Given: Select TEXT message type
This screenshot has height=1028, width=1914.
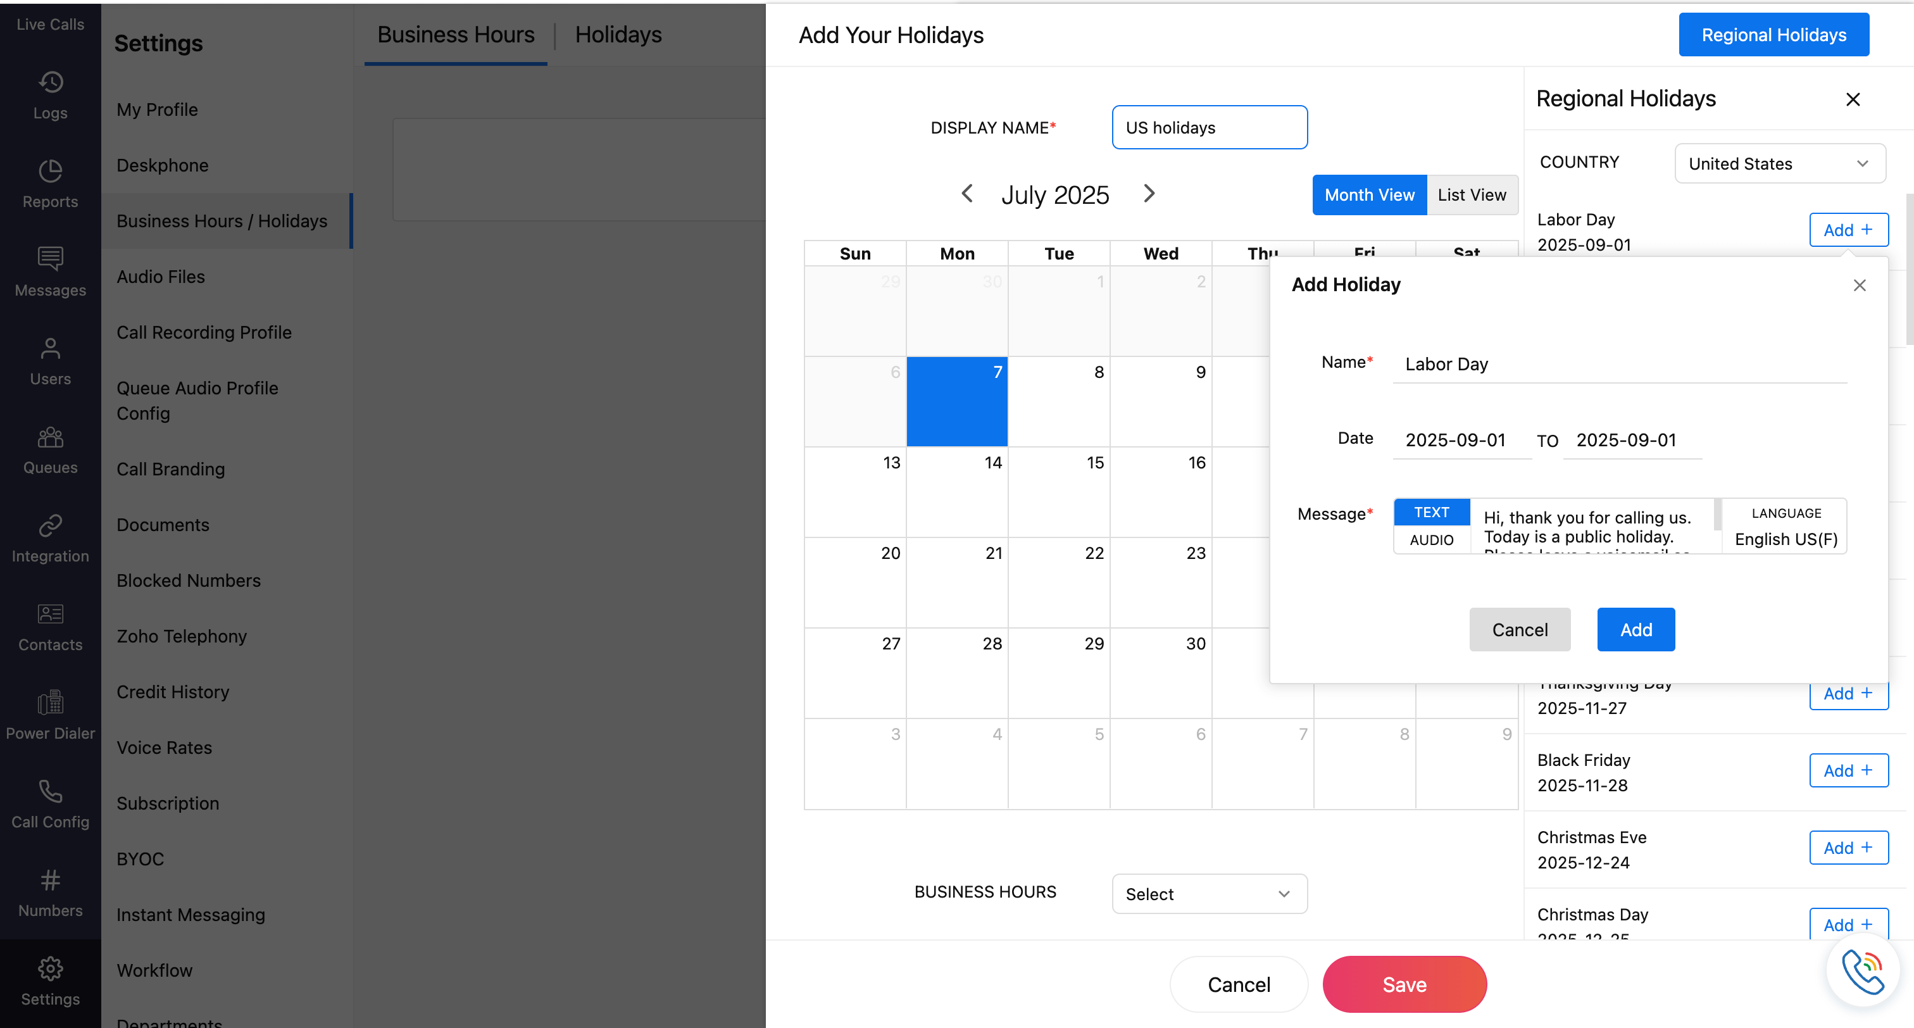Looking at the screenshot, I should (x=1431, y=512).
